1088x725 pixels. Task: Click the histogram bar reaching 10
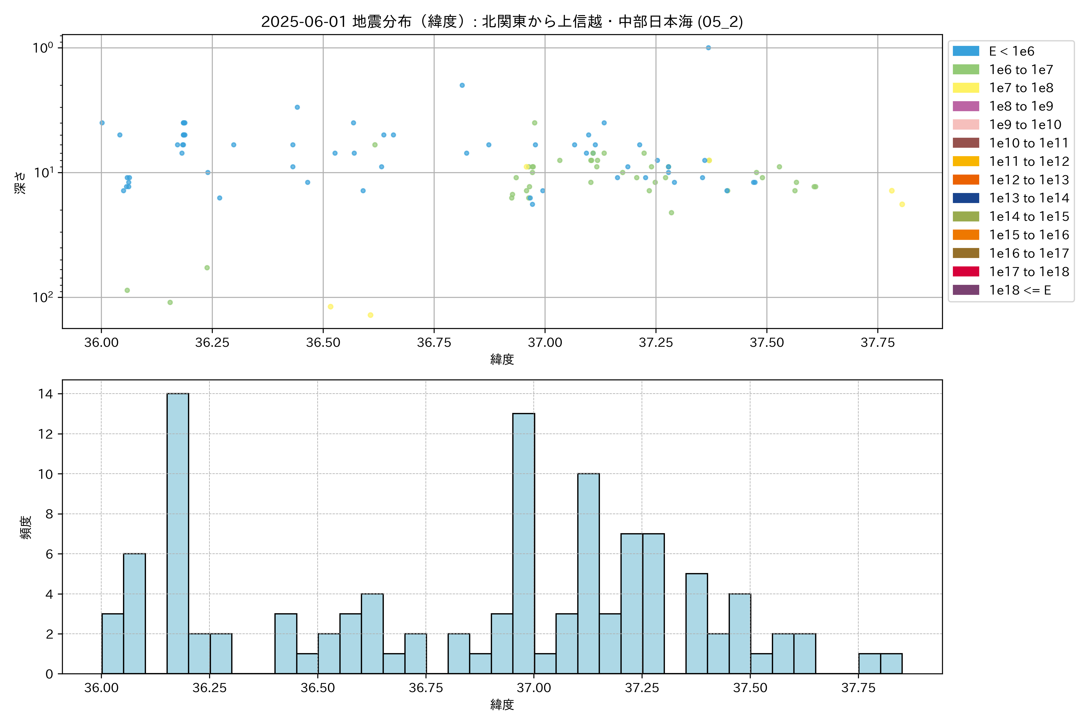[588, 573]
